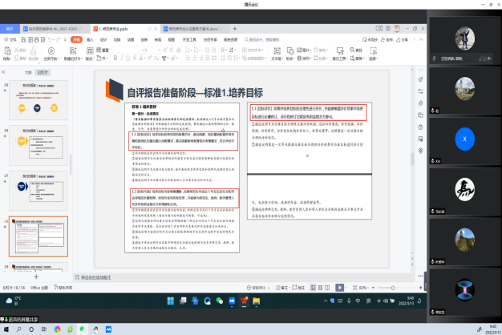Screen dimensions: 502x335
Task: Click the Share (分享) button
Action: [402, 40]
